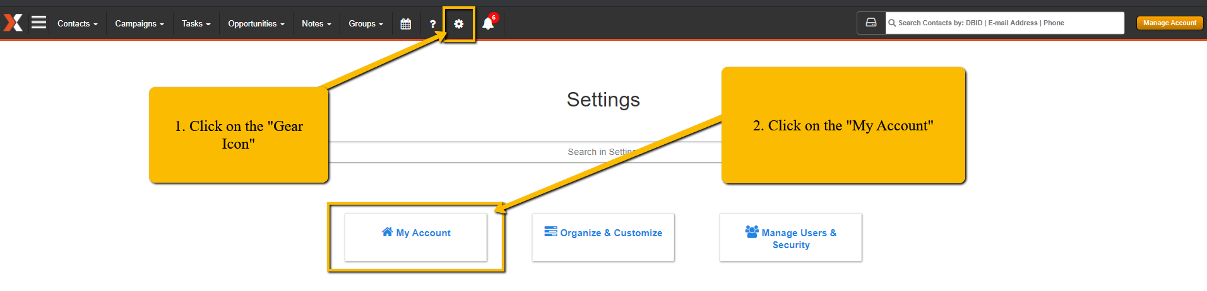The height and width of the screenshot is (291, 1207).
Task: Click the magnifier icon in contact search
Action: click(892, 23)
